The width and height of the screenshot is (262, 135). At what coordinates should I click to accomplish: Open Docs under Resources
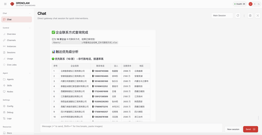(x=17, y=133)
